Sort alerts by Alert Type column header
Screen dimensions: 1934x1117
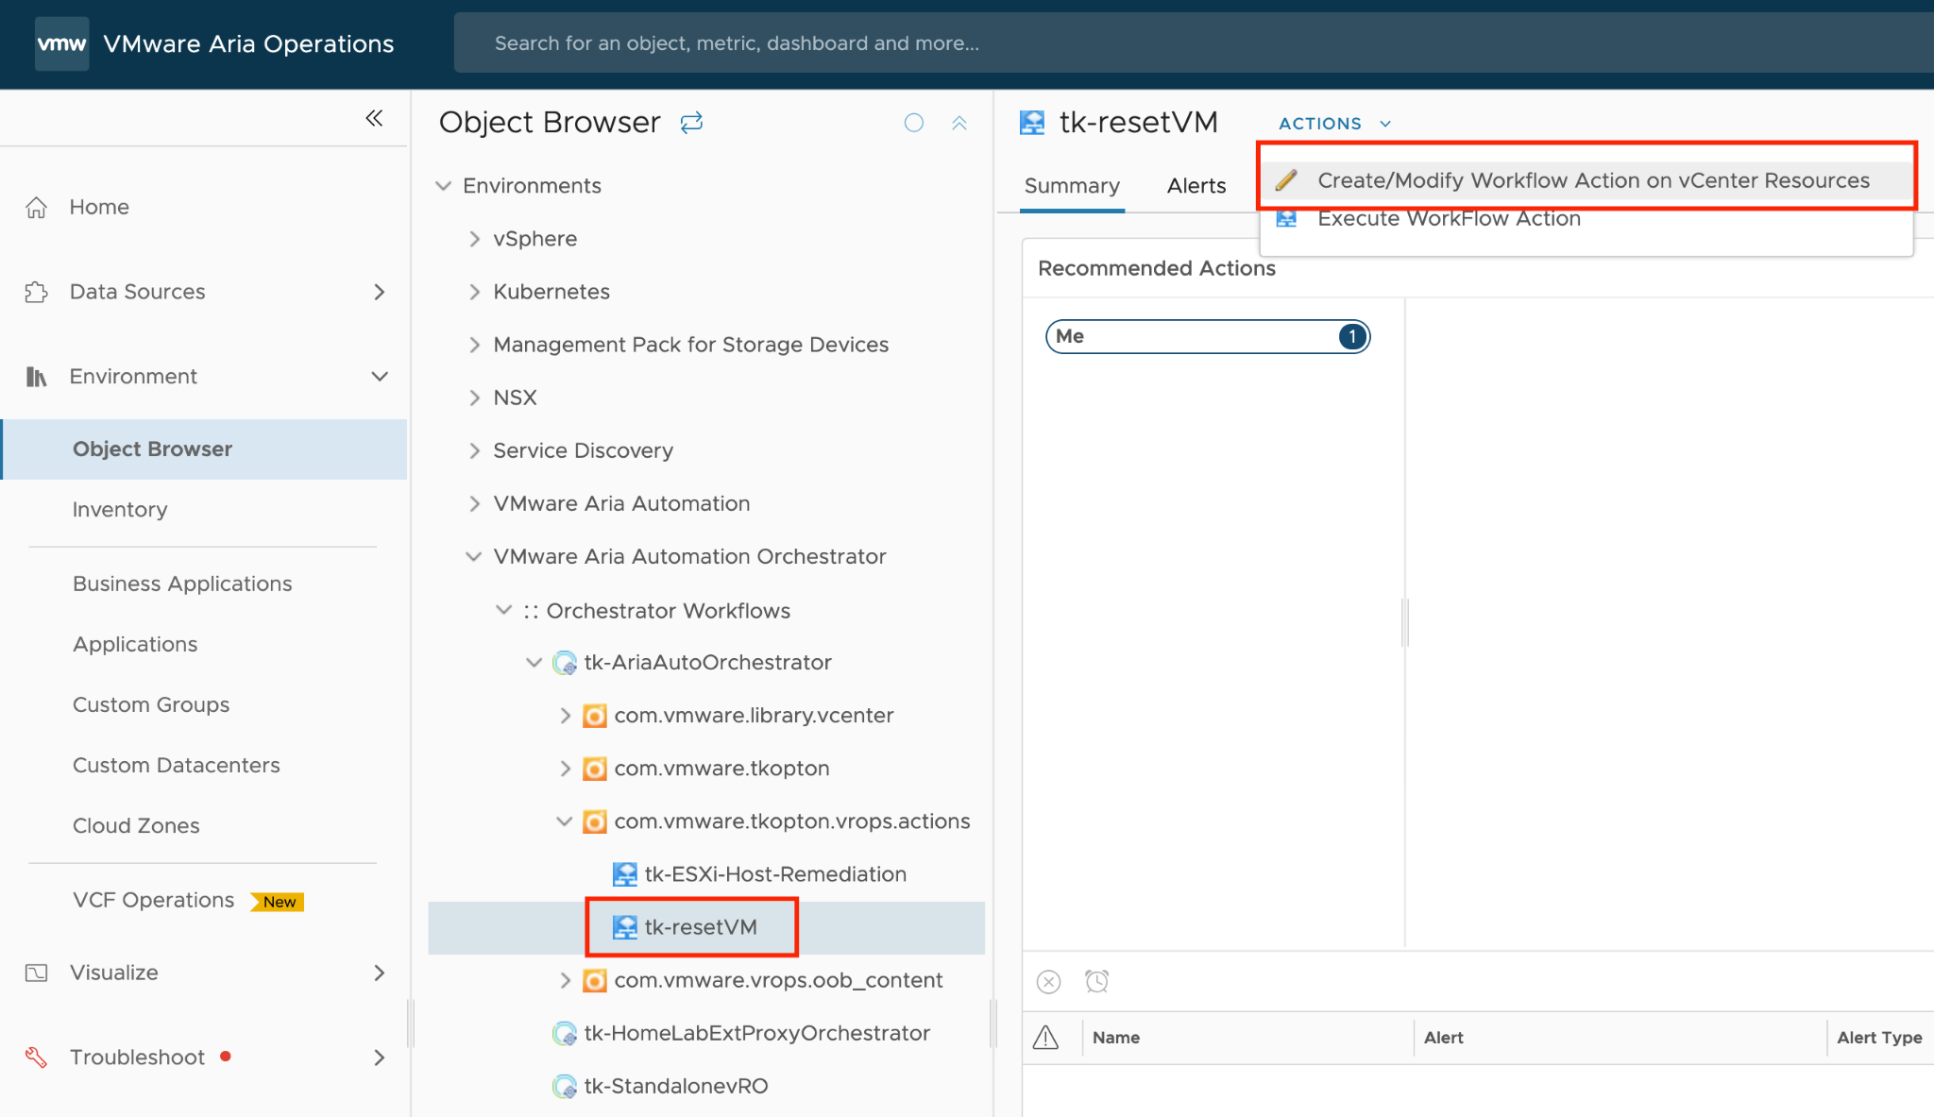point(1879,1038)
